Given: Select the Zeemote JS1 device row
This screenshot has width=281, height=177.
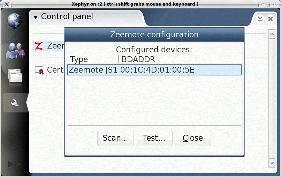Looking at the screenshot, I should pyautogui.click(x=154, y=70).
